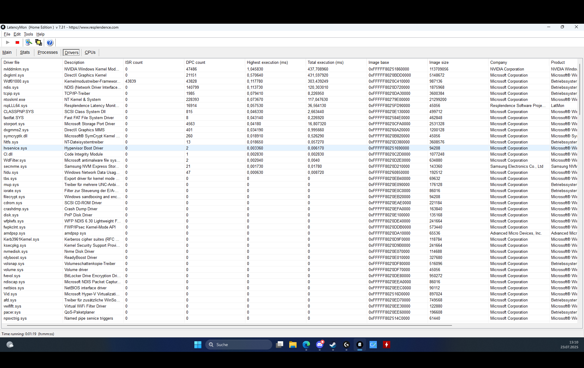Open the options icon with screwdriver
Viewport: 584px width, 368px height.
(29, 43)
